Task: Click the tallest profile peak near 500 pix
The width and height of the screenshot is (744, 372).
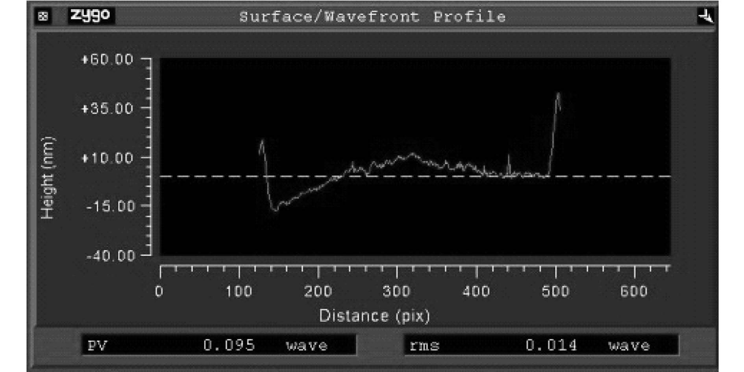Action: pos(557,94)
